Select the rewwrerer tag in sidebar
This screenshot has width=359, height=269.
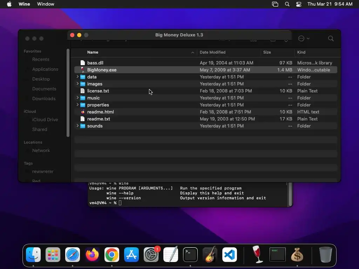(x=43, y=172)
